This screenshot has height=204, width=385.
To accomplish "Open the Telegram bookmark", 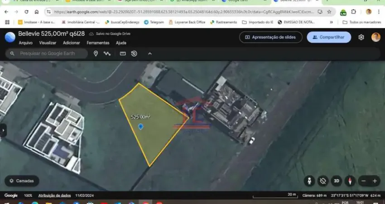I will pyautogui.click(x=154, y=22).
